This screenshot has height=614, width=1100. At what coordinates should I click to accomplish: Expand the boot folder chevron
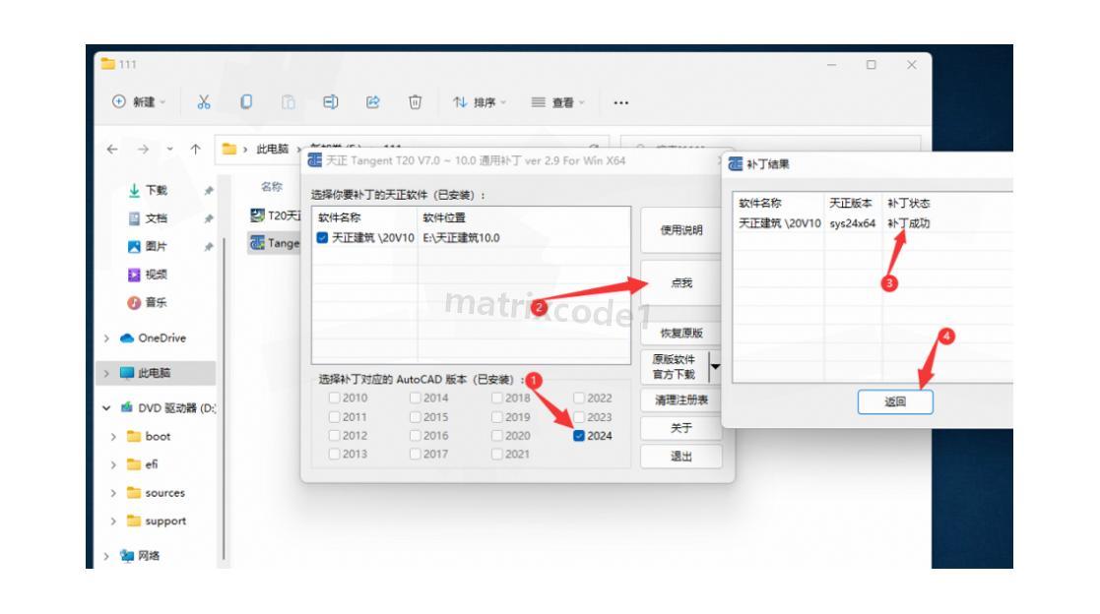click(x=113, y=437)
